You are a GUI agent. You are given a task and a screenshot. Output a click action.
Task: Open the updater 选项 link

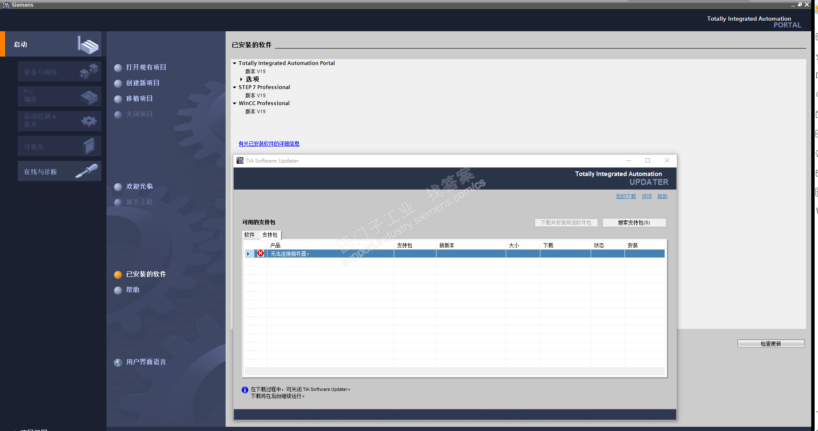click(x=646, y=196)
